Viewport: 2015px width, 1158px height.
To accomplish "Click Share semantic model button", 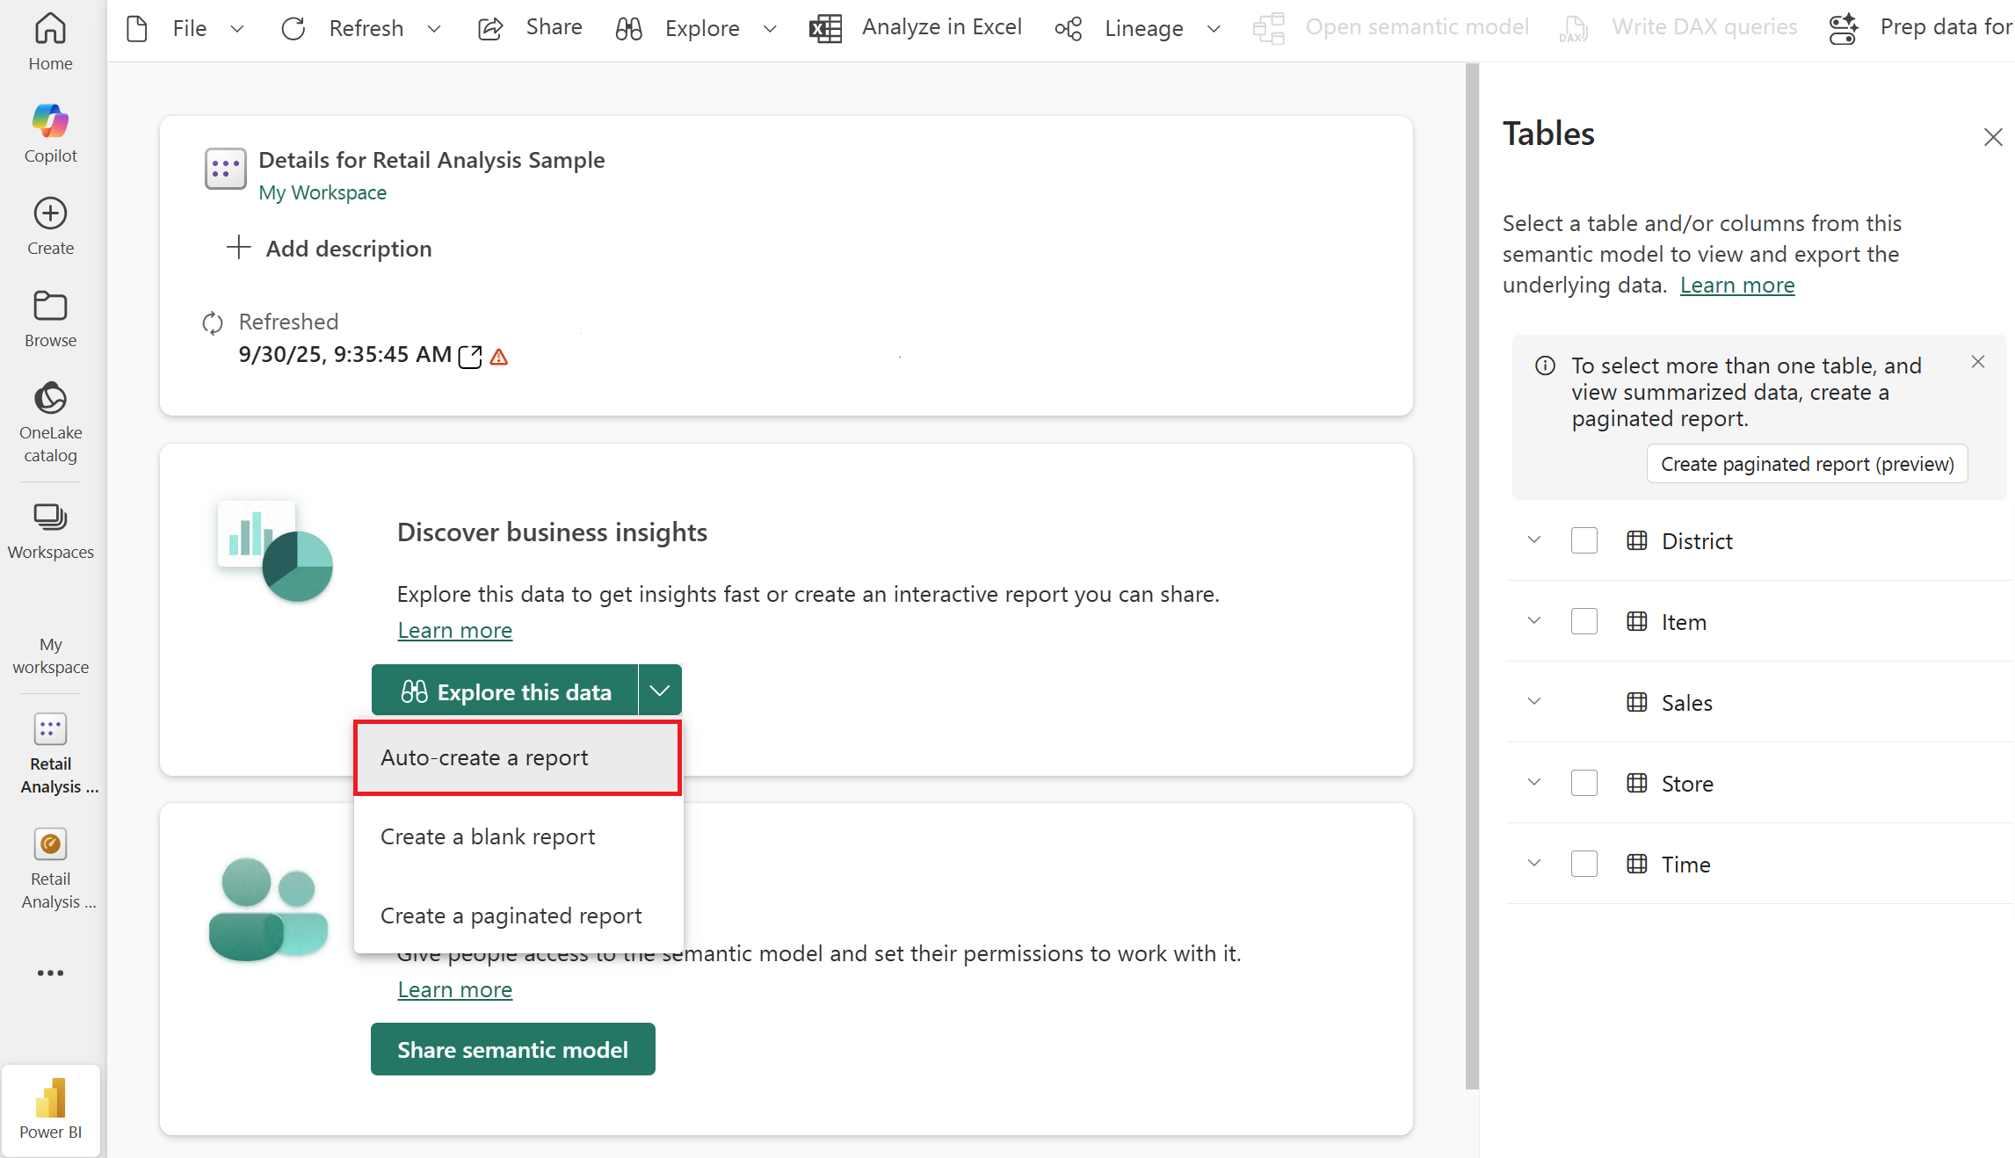I will point(512,1049).
